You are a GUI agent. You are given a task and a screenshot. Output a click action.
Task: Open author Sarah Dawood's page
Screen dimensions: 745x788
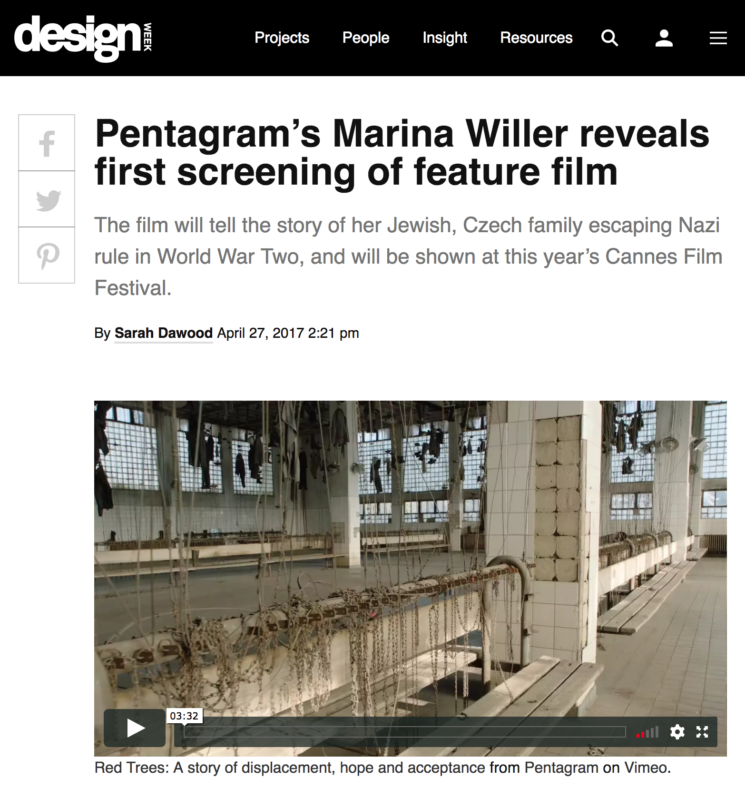[x=163, y=333]
